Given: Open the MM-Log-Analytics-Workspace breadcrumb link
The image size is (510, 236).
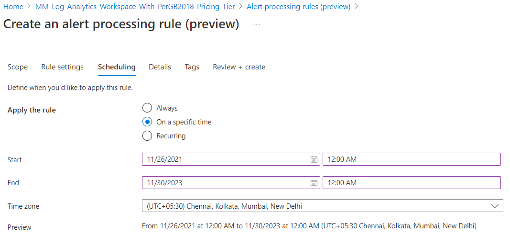Looking at the screenshot, I should point(135,7).
